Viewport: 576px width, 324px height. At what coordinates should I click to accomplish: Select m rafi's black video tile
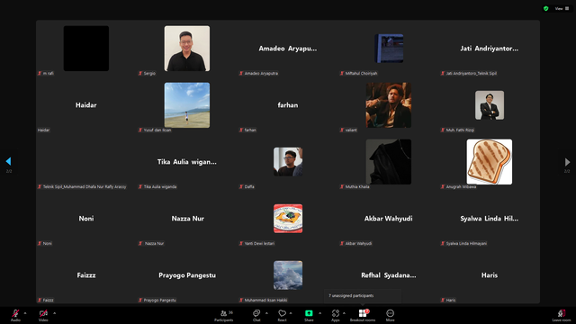coord(86,48)
